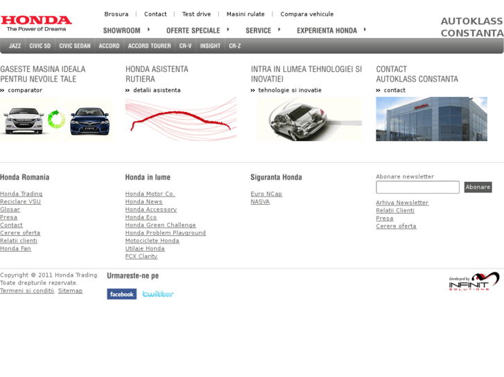The height and width of the screenshot is (377, 504).
Task: Select the INSIGHT model tab
Action: (211, 46)
